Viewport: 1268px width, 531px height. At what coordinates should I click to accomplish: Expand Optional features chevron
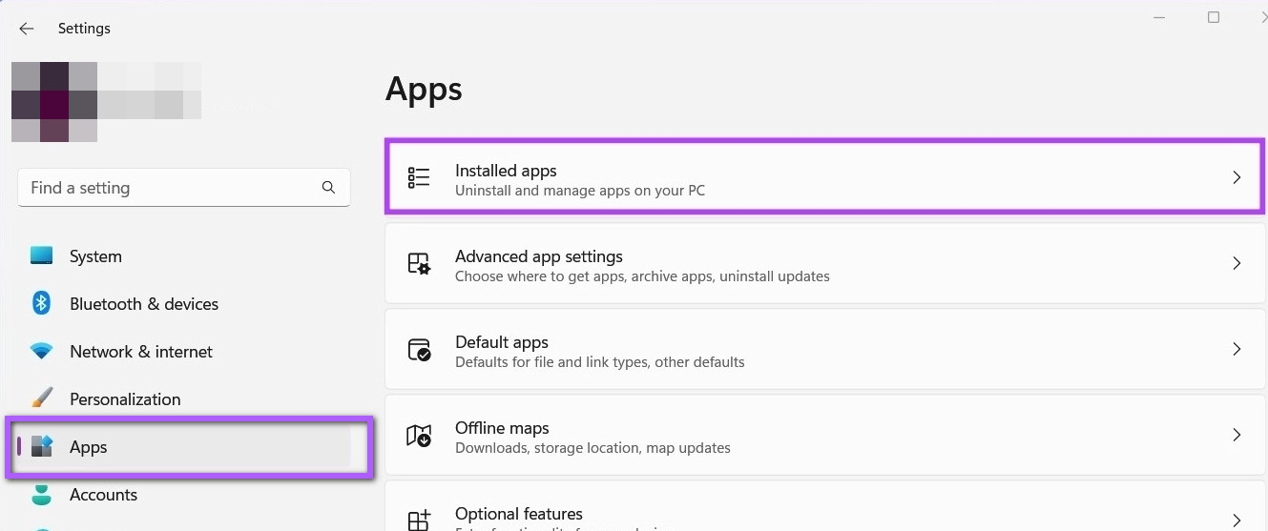point(1237,520)
